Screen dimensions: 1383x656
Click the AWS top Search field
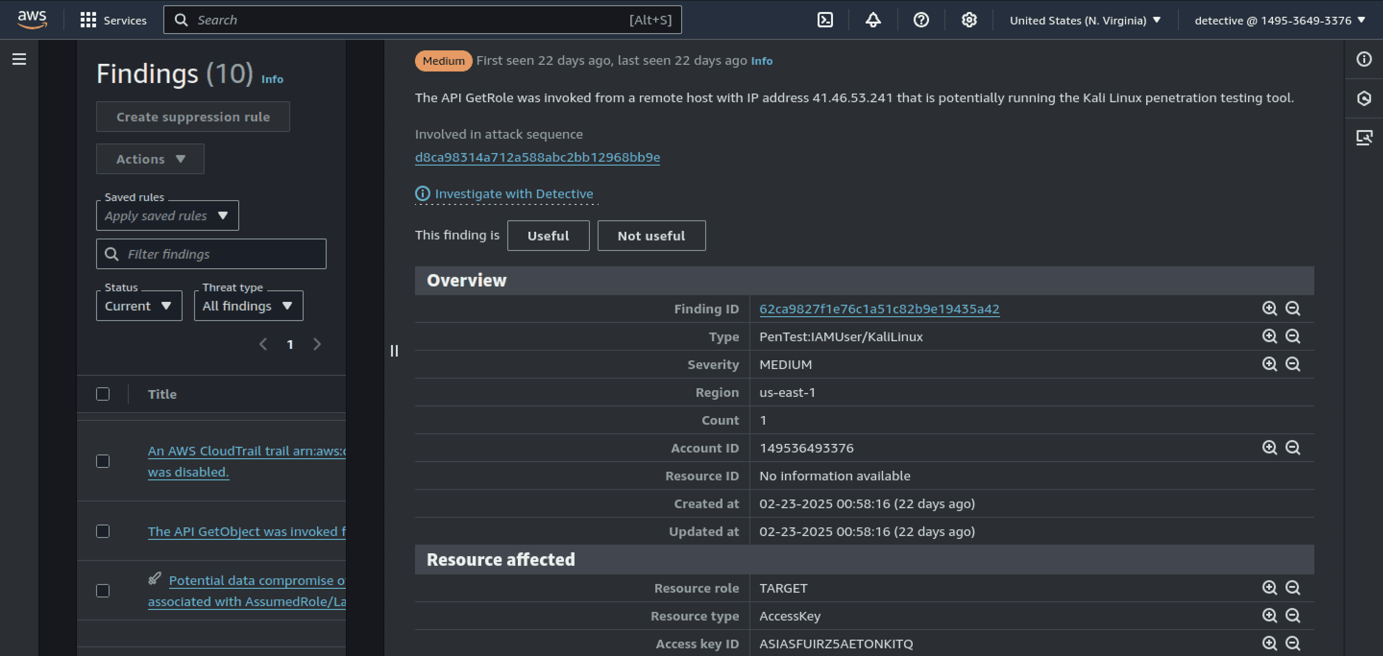[423, 20]
